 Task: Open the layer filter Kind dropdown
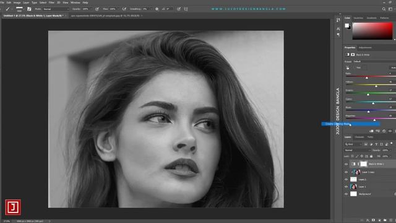click(x=353, y=144)
